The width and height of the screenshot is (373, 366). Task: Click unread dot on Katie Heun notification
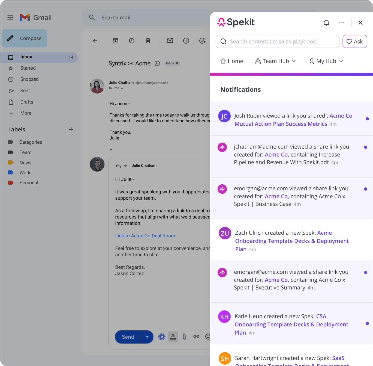(x=367, y=323)
